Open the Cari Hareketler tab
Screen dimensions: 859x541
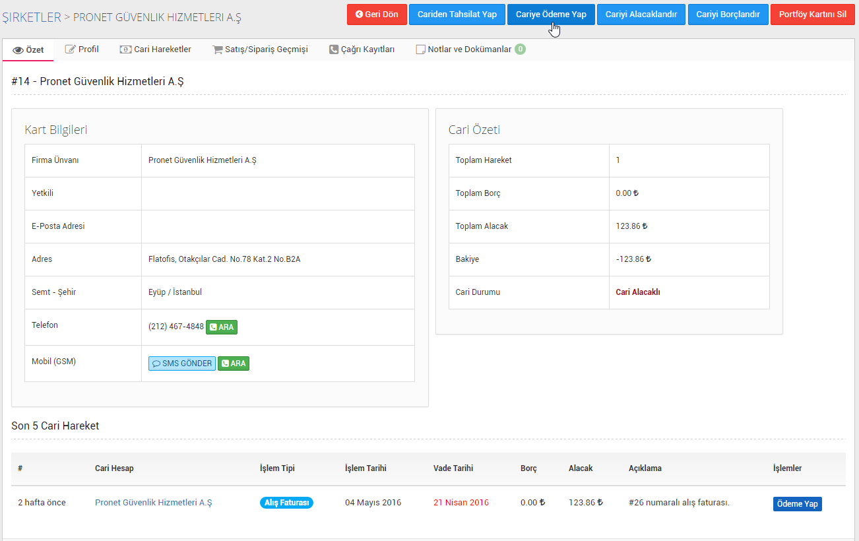coord(156,49)
